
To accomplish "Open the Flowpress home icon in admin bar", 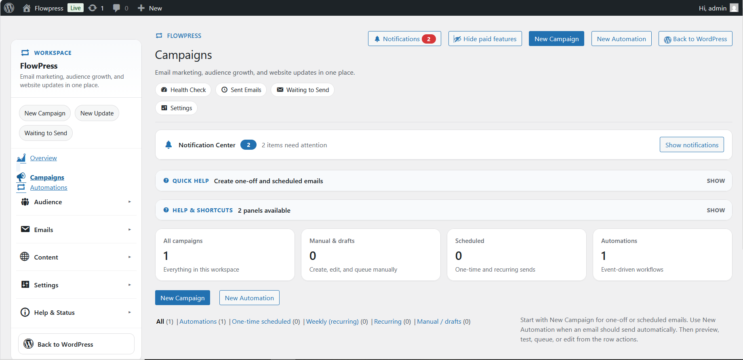I will coord(27,8).
